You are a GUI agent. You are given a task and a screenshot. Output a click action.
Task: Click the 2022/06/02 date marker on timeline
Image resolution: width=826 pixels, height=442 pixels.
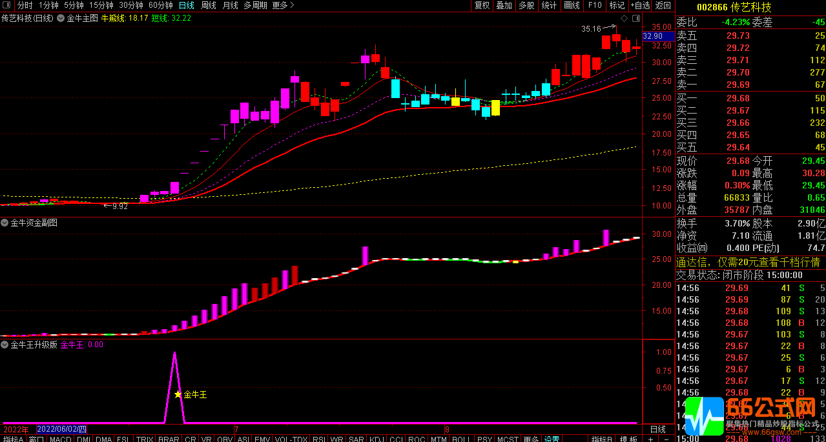[x=61, y=429]
